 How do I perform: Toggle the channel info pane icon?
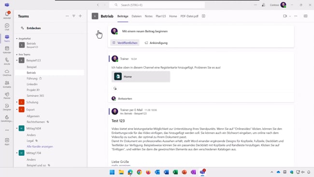click(x=305, y=16)
